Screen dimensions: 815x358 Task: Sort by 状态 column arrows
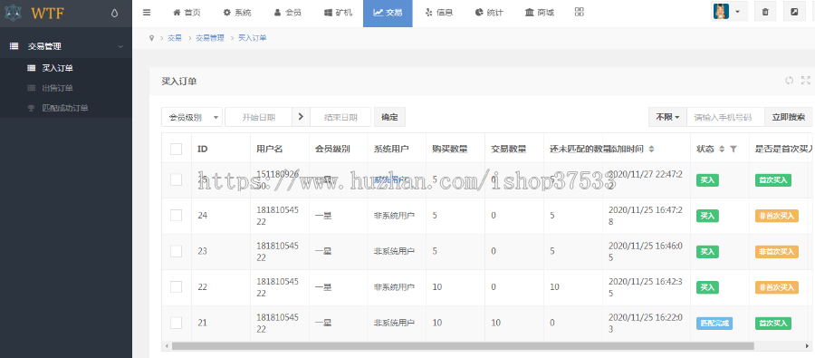click(x=722, y=149)
